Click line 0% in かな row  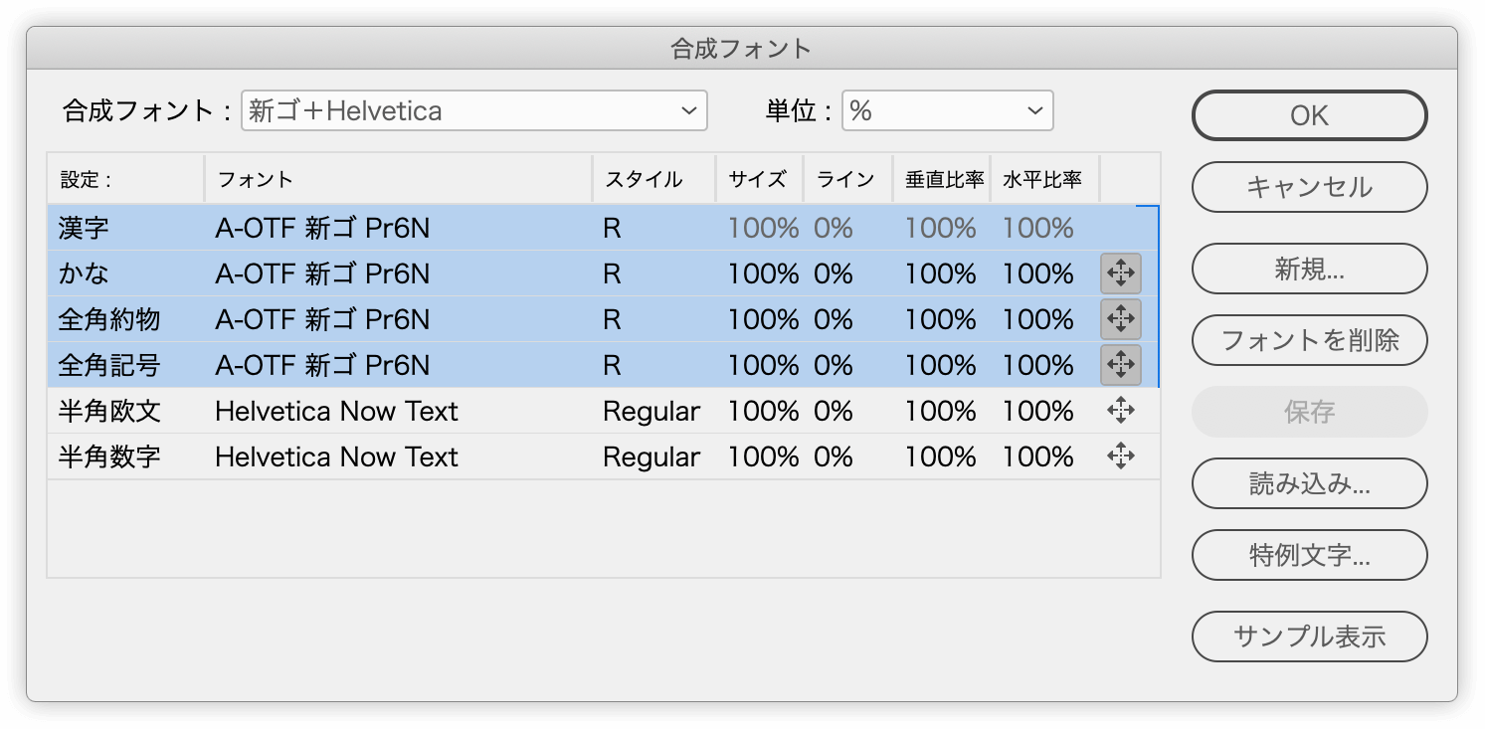click(834, 273)
